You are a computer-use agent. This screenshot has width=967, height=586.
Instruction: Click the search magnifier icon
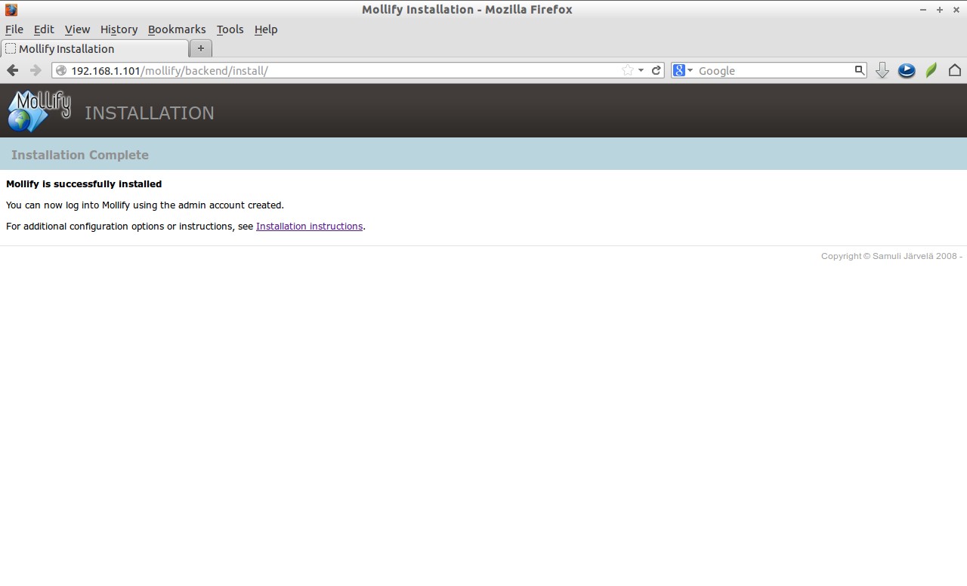859,70
